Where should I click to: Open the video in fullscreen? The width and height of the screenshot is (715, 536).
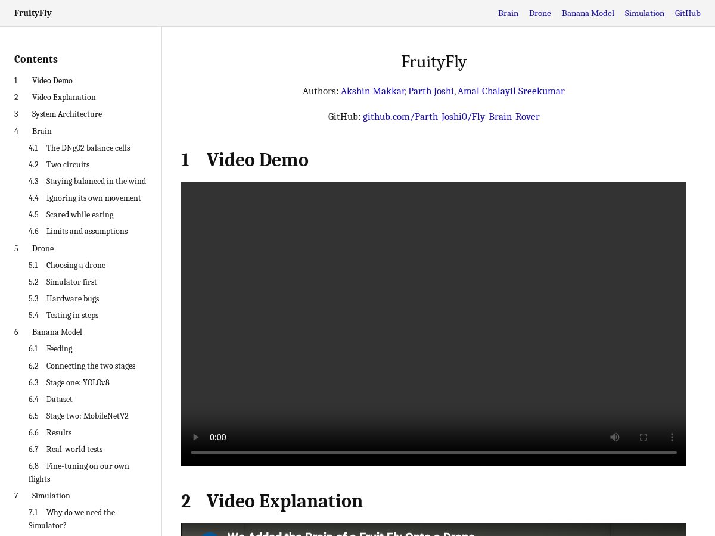(643, 437)
